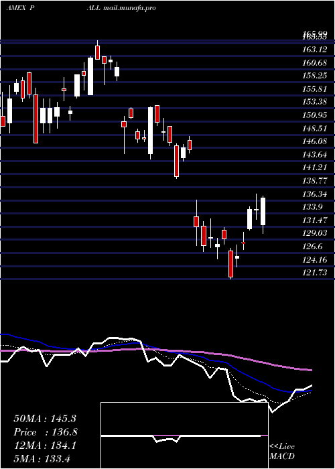The width and height of the screenshot is (335, 469).
Task: Click the 150.95 price level label
Action: (315, 115)
